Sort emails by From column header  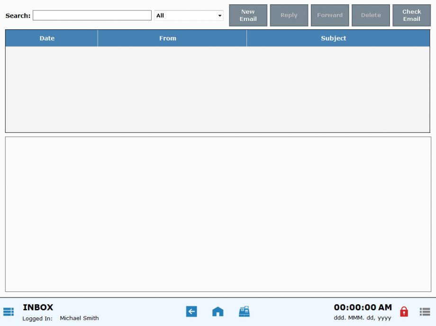(x=172, y=38)
